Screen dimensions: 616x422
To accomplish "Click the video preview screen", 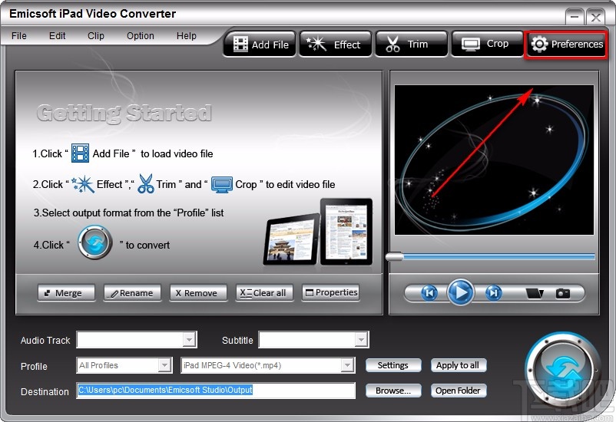I will [494, 160].
